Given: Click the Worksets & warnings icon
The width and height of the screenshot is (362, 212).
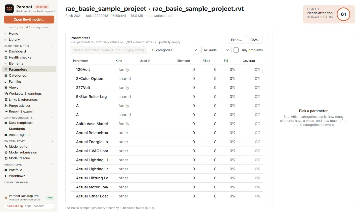Looking at the screenshot, I should tap(6, 94).
